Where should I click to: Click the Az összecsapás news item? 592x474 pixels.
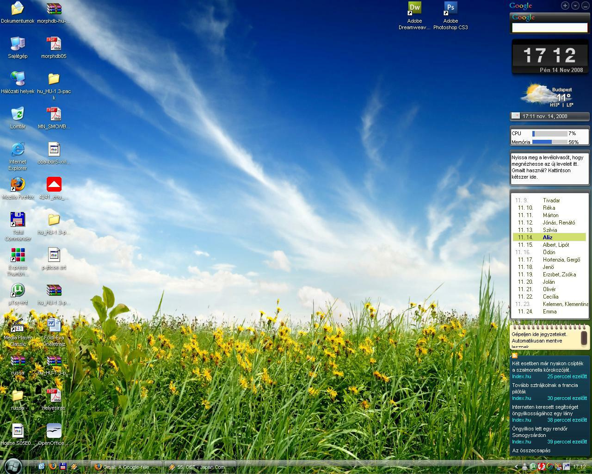(531, 450)
